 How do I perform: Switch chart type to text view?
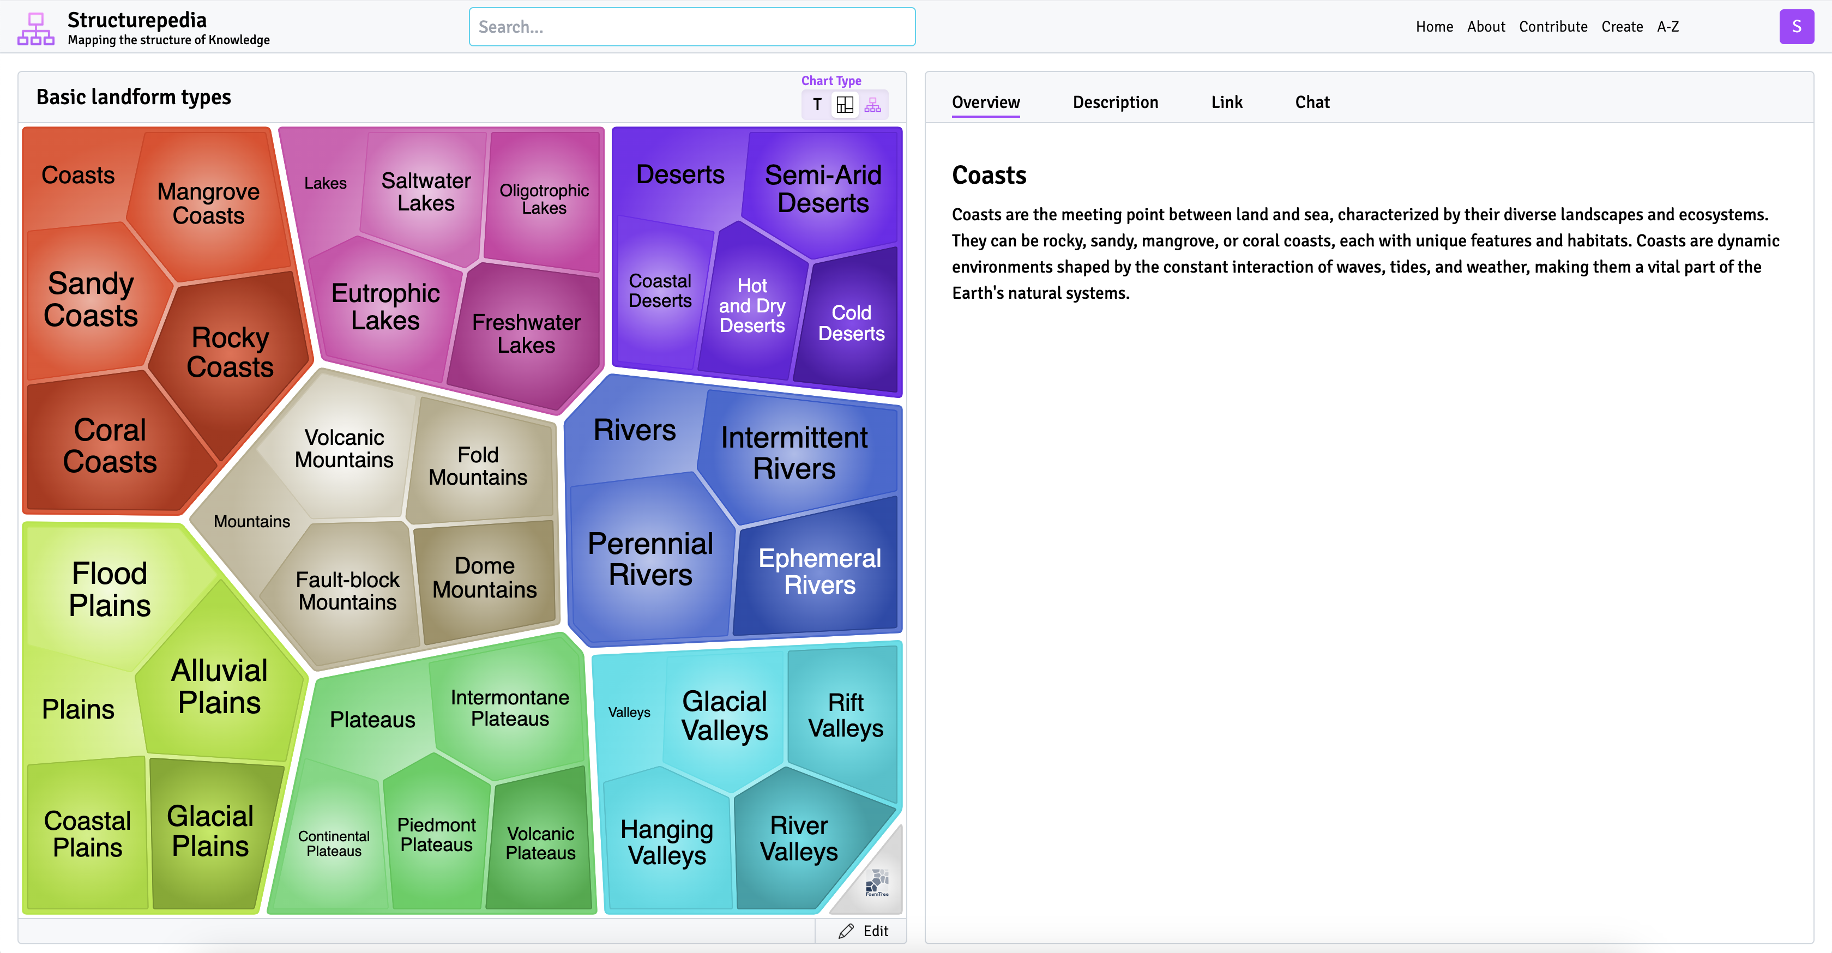817,105
